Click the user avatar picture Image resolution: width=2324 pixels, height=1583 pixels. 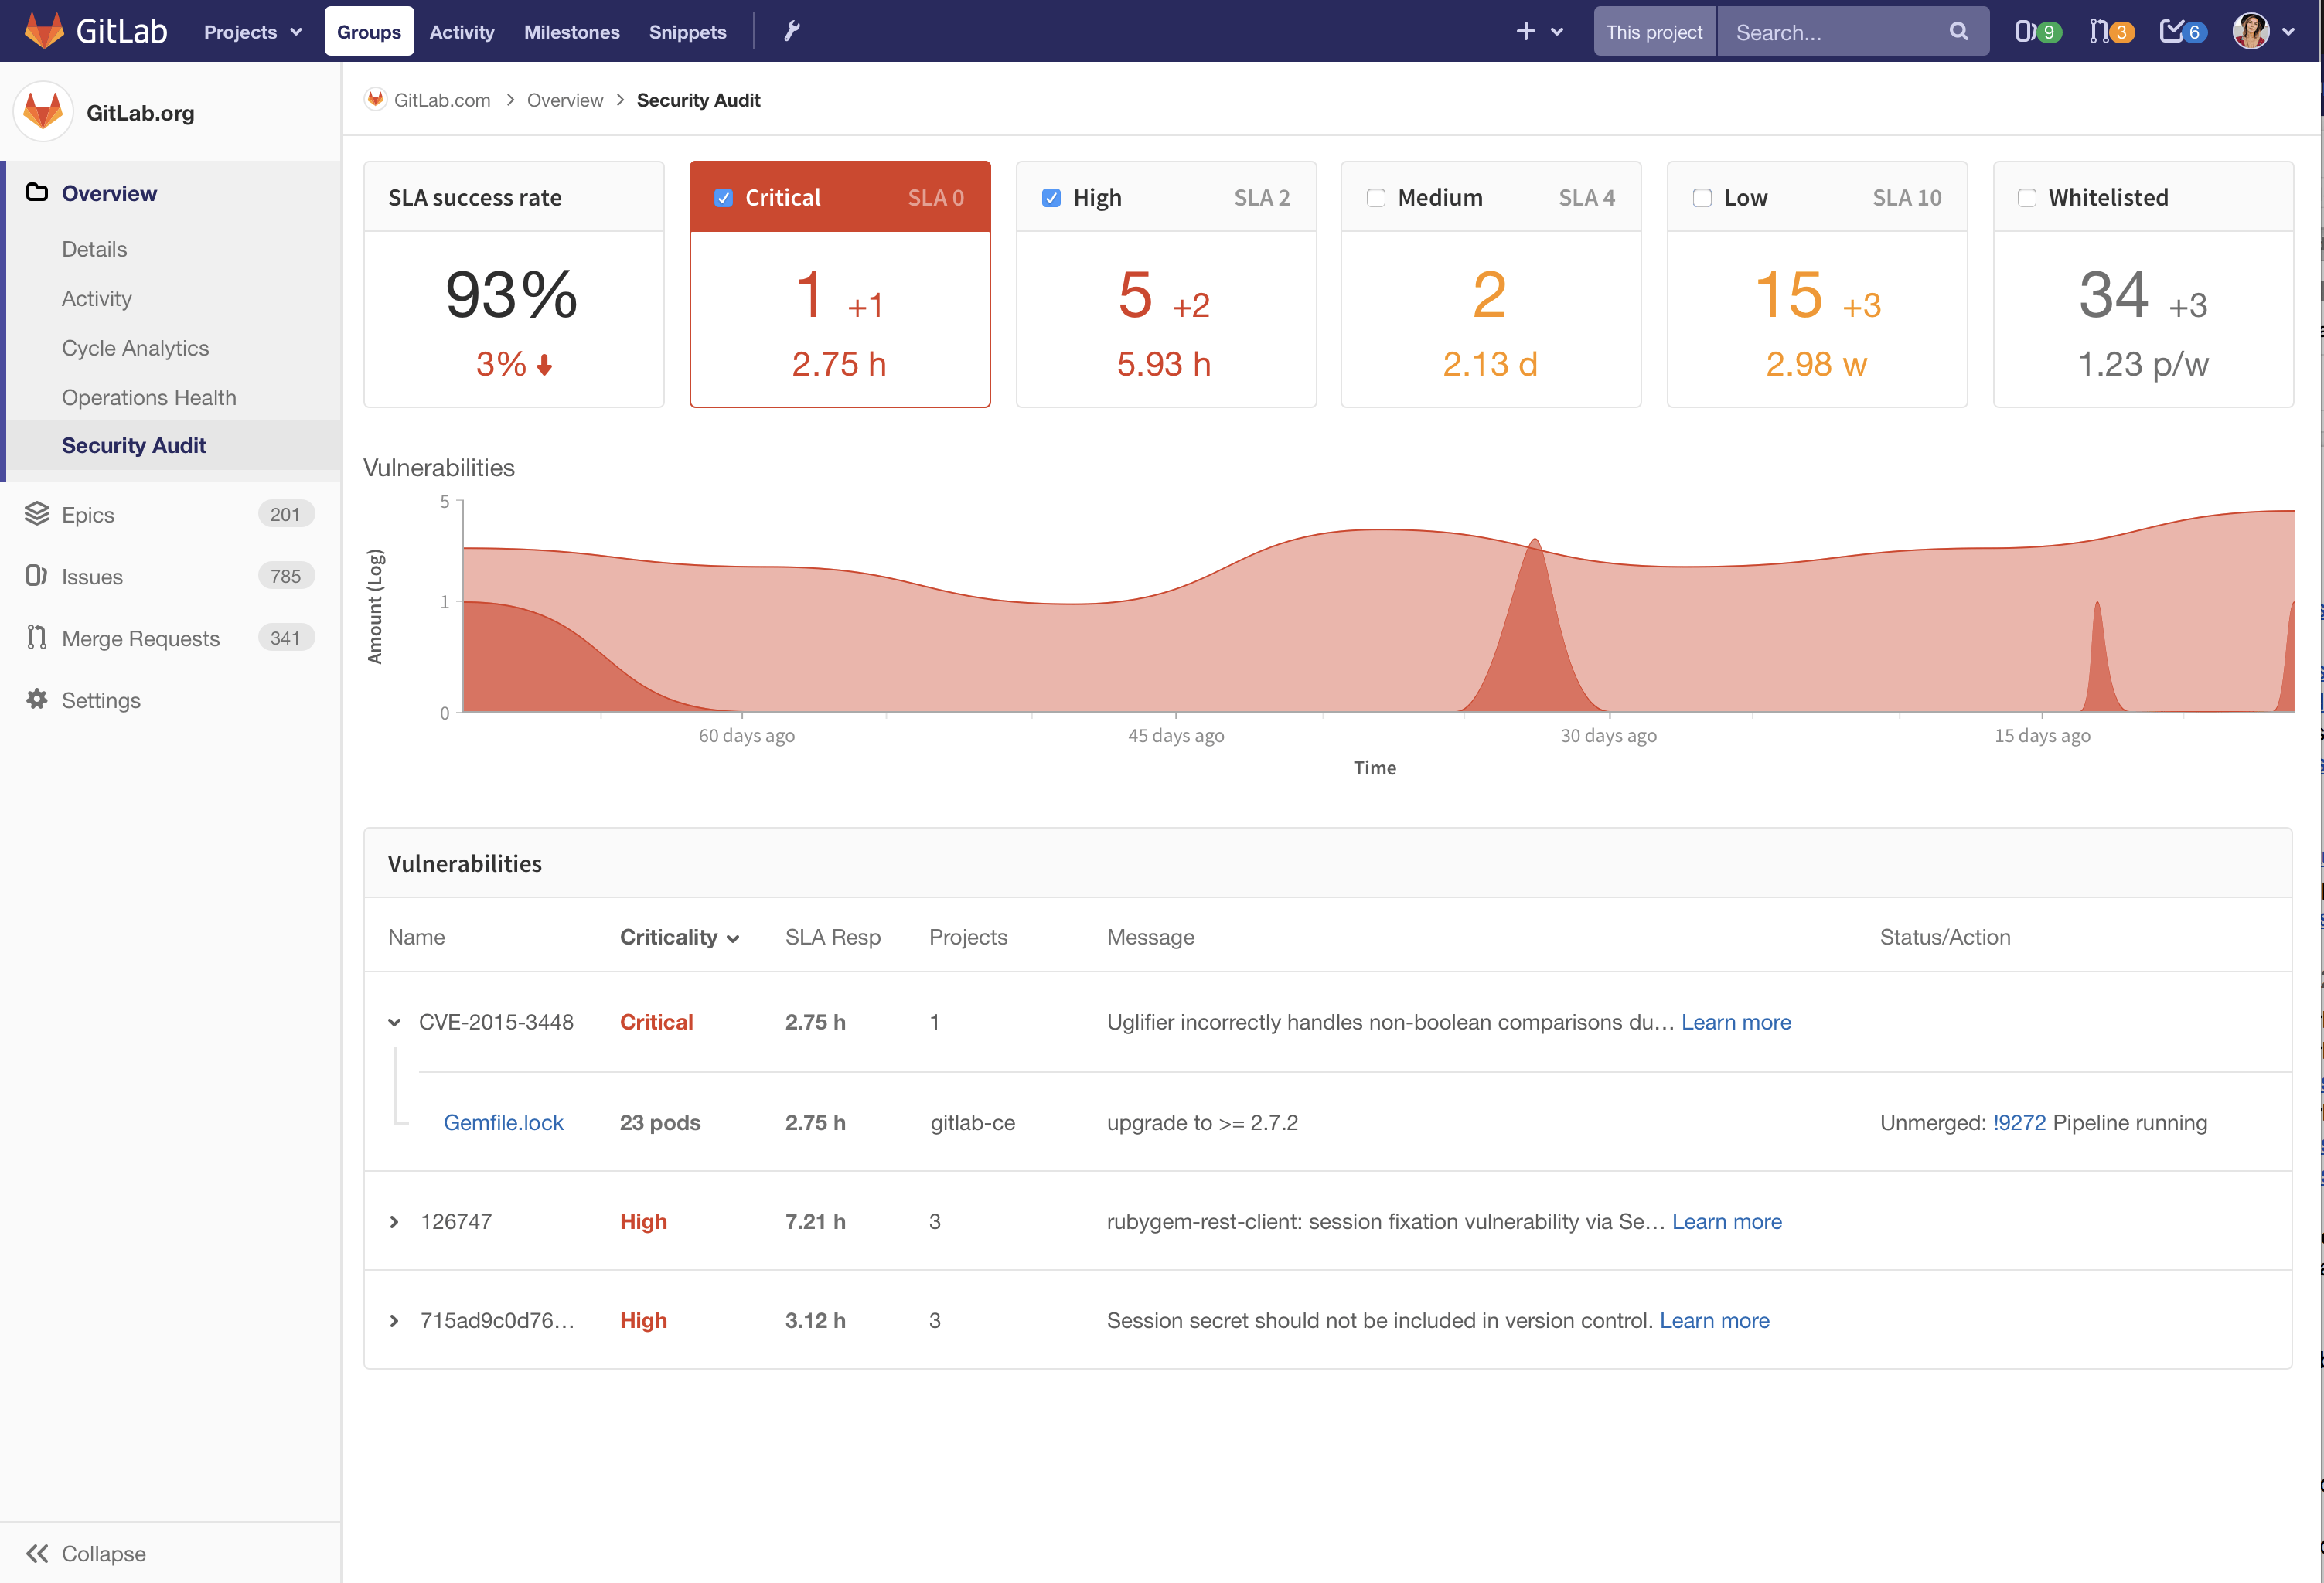tap(2250, 31)
